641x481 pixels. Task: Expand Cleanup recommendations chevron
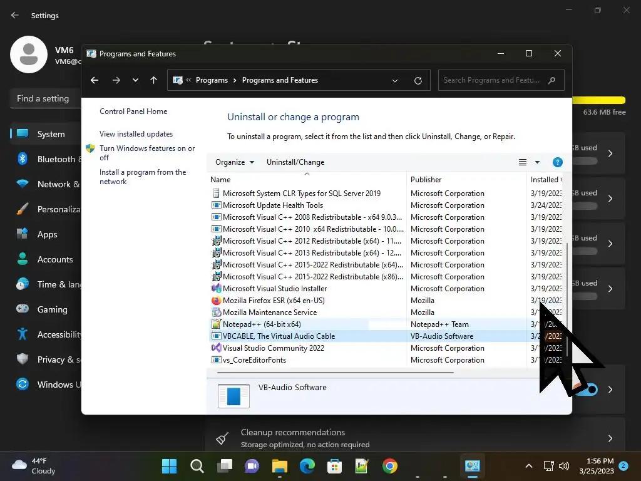point(610,438)
